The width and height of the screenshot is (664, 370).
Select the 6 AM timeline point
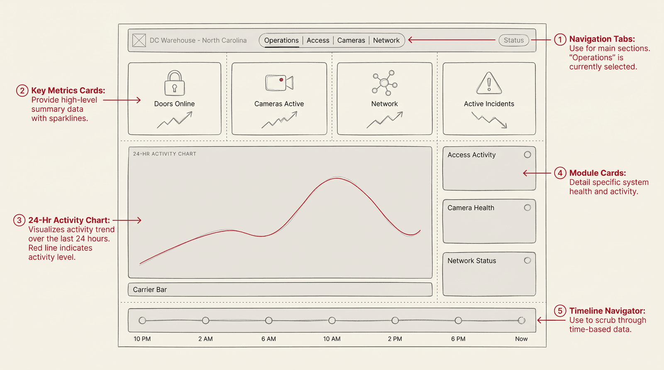coord(269,320)
